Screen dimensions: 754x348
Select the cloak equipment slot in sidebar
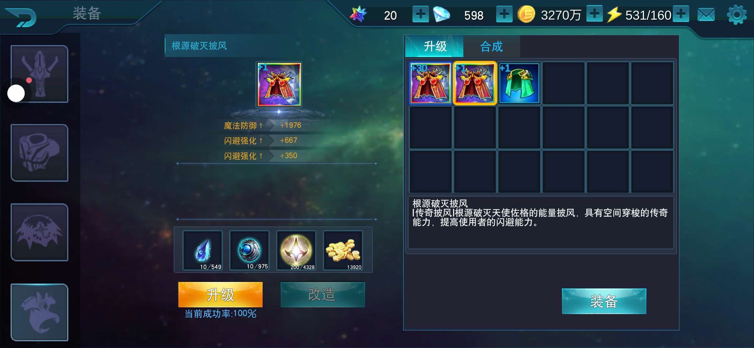pos(40,232)
